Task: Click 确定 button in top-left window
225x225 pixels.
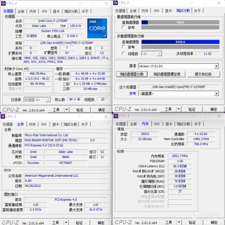Action: 102,110
